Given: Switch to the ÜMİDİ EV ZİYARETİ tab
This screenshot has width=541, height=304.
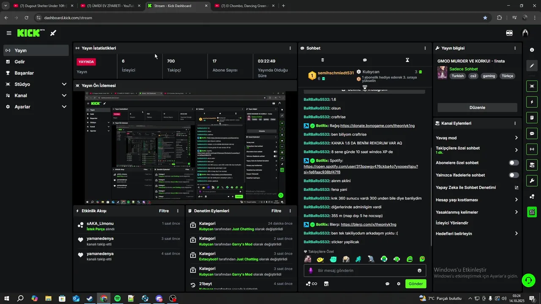Looking at the screenshot, I should (x=111, y=6).
